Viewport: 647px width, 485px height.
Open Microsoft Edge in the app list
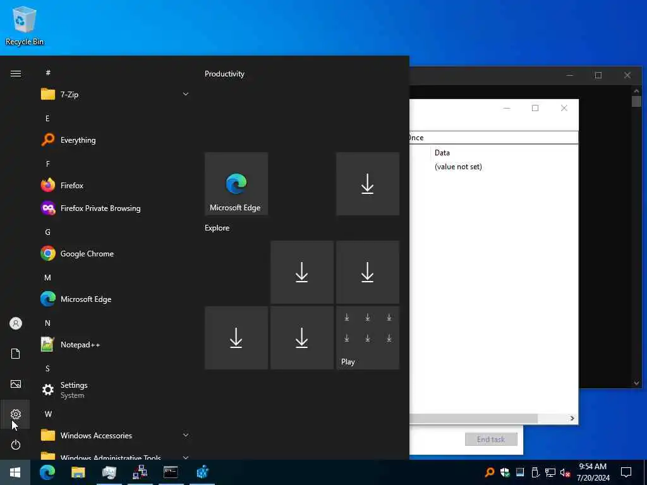point(115,299)
